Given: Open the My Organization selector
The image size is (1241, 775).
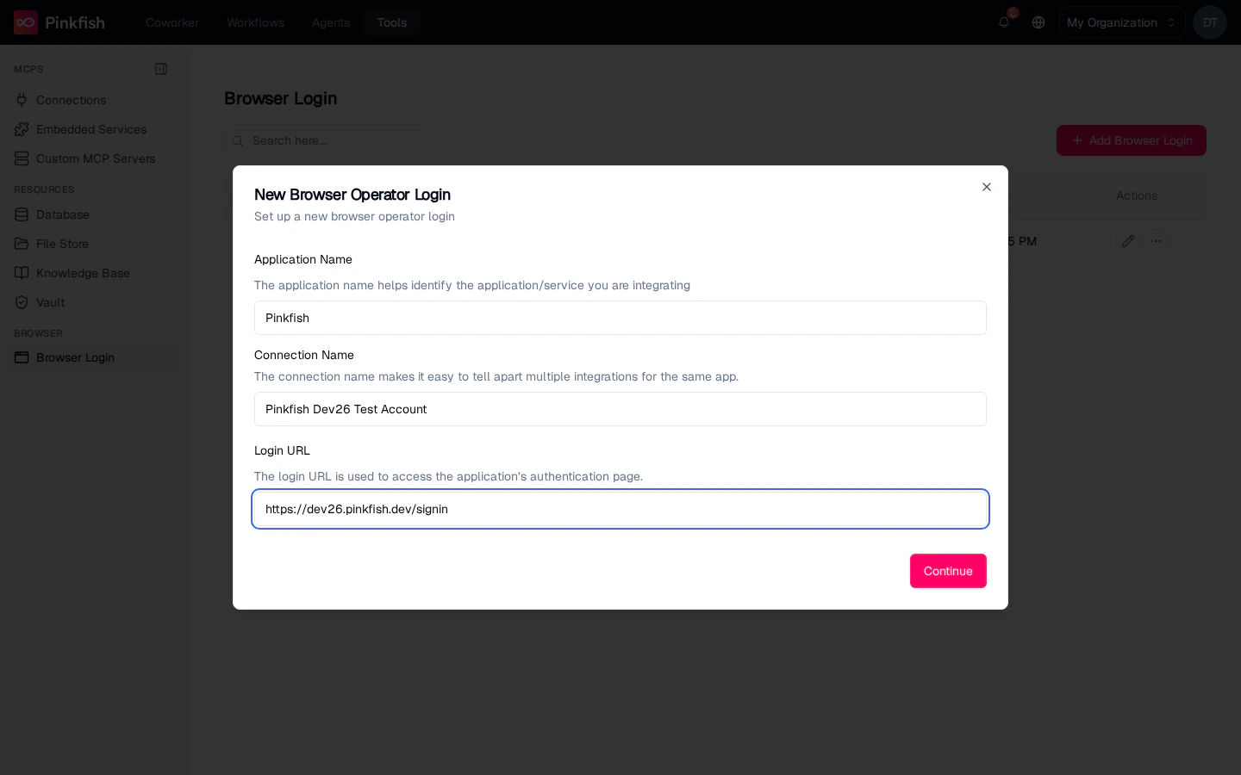Looking at the screenshot, I should 1122,22.
